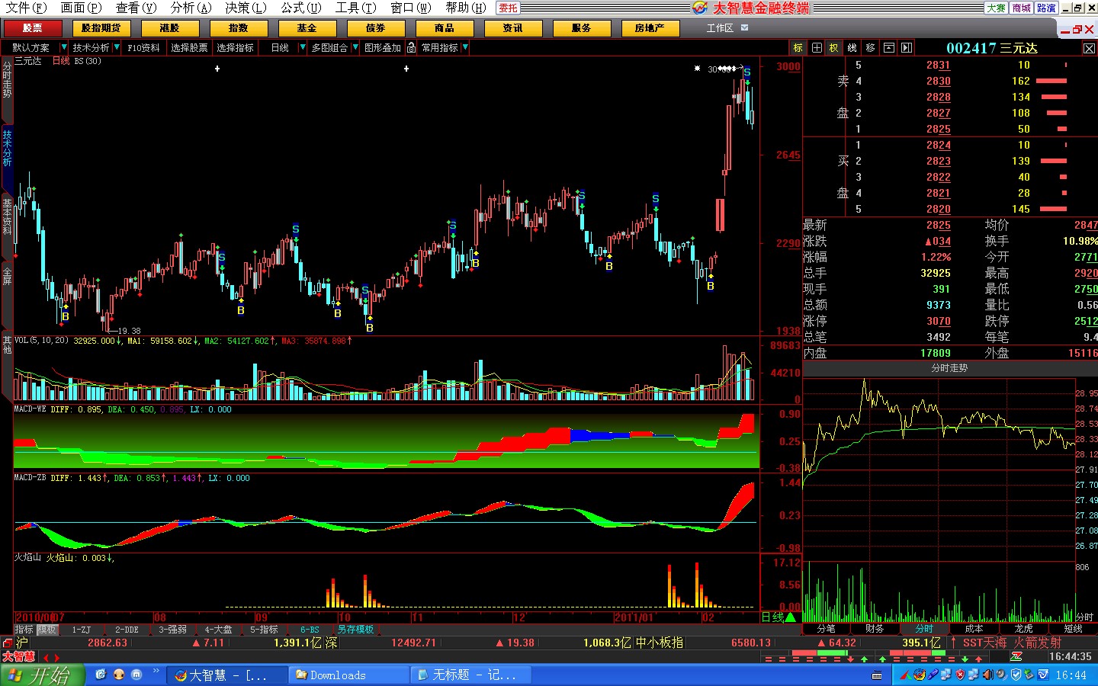Click the 大智慧 status bar logo
This screenshot has width=1098, height=686.
point(18,656)
